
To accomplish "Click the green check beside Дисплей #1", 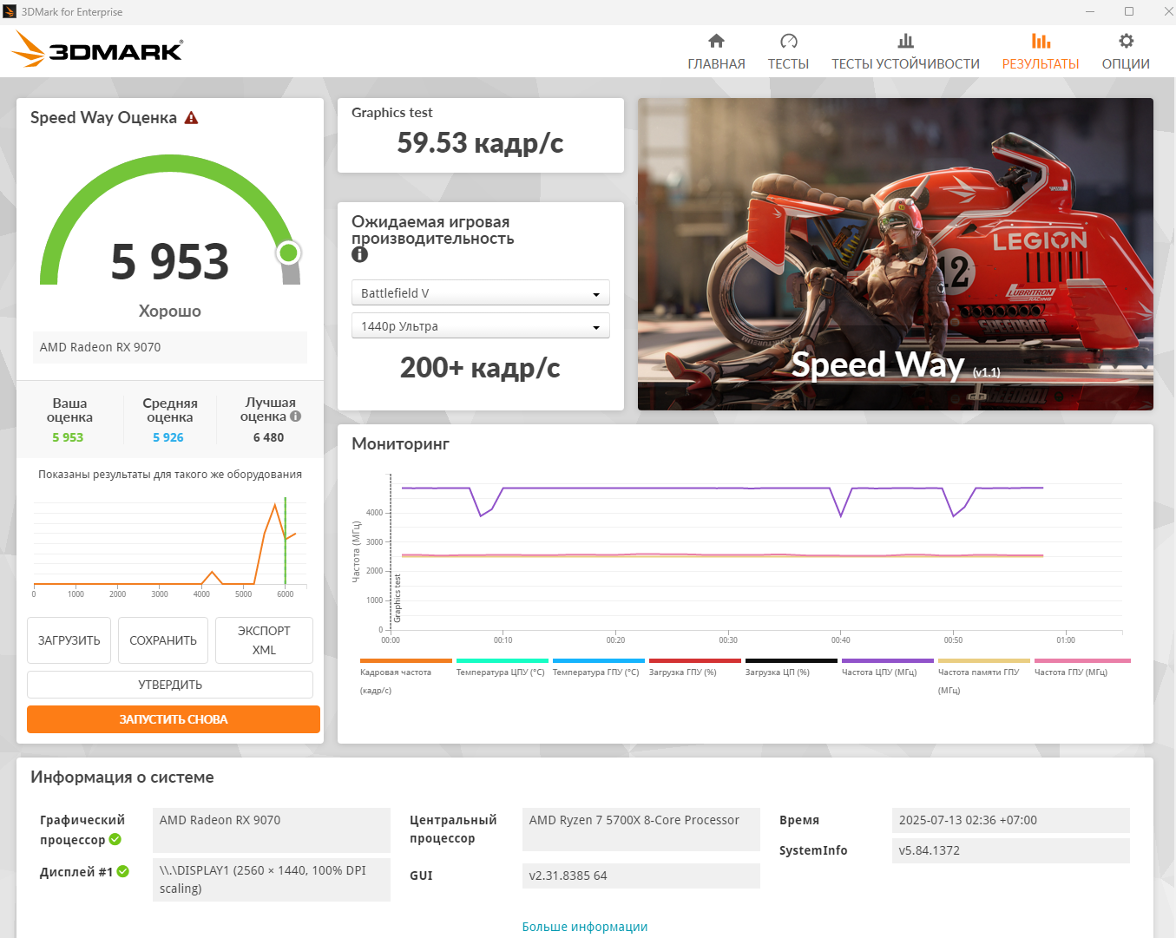I will 123,871.
